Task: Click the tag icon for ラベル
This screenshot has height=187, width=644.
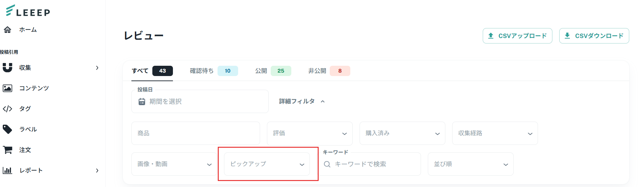Action: pyautogui.click(x=8, y=129)
